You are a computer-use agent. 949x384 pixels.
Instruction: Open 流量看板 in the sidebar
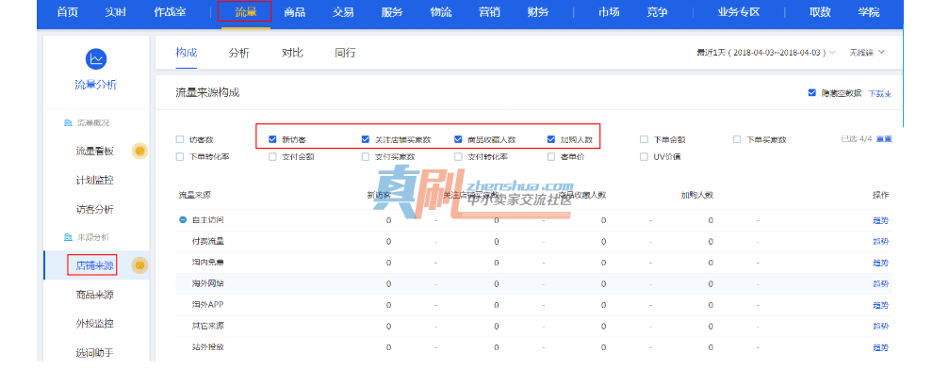(x=95, y=152)
